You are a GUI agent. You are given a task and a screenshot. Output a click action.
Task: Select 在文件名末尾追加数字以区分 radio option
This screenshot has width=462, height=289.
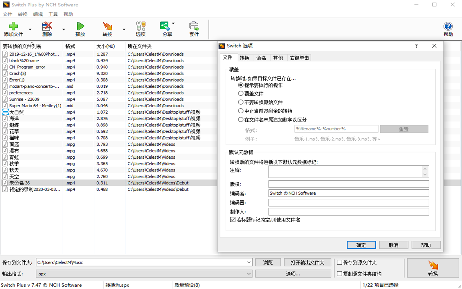(241, 119)
